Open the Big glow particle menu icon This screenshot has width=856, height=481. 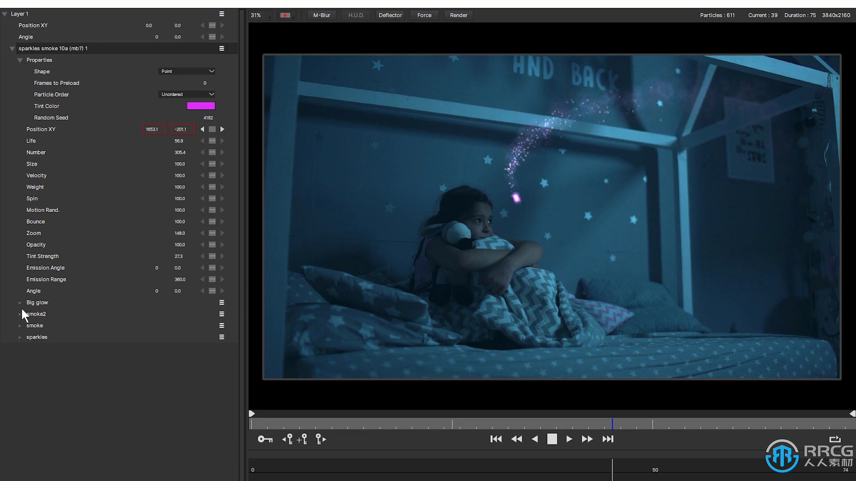point(222,302)
